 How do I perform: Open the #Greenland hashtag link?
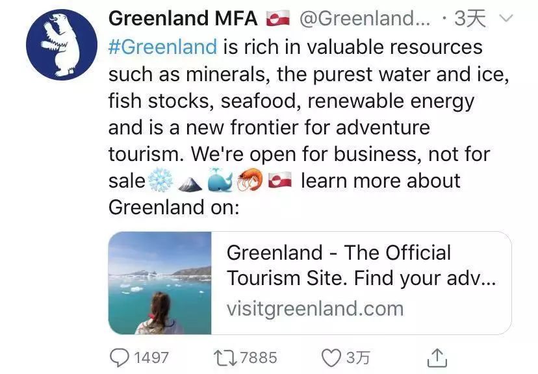pyautogui.click(x=162, y=47)
